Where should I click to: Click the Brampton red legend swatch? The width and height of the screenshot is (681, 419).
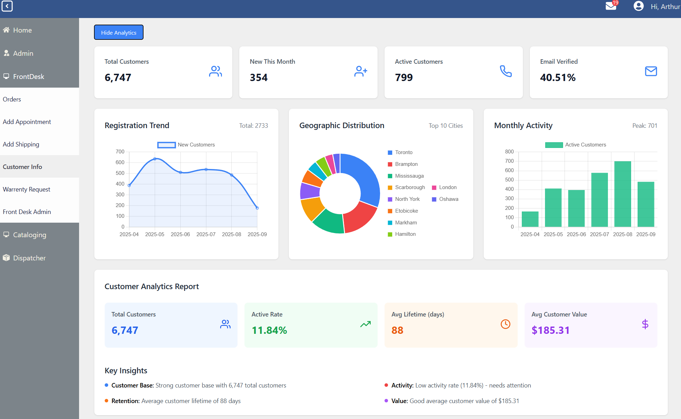390,164
